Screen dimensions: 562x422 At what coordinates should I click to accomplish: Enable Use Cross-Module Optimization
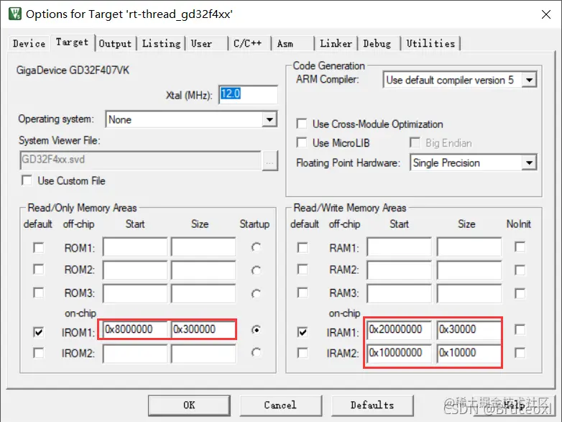coord(302,124)
